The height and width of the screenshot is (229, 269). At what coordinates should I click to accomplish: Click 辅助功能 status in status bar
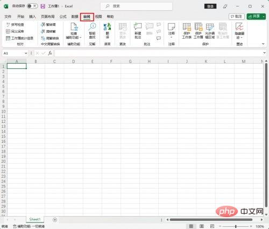pyautogui.click(x=29, y=226)
